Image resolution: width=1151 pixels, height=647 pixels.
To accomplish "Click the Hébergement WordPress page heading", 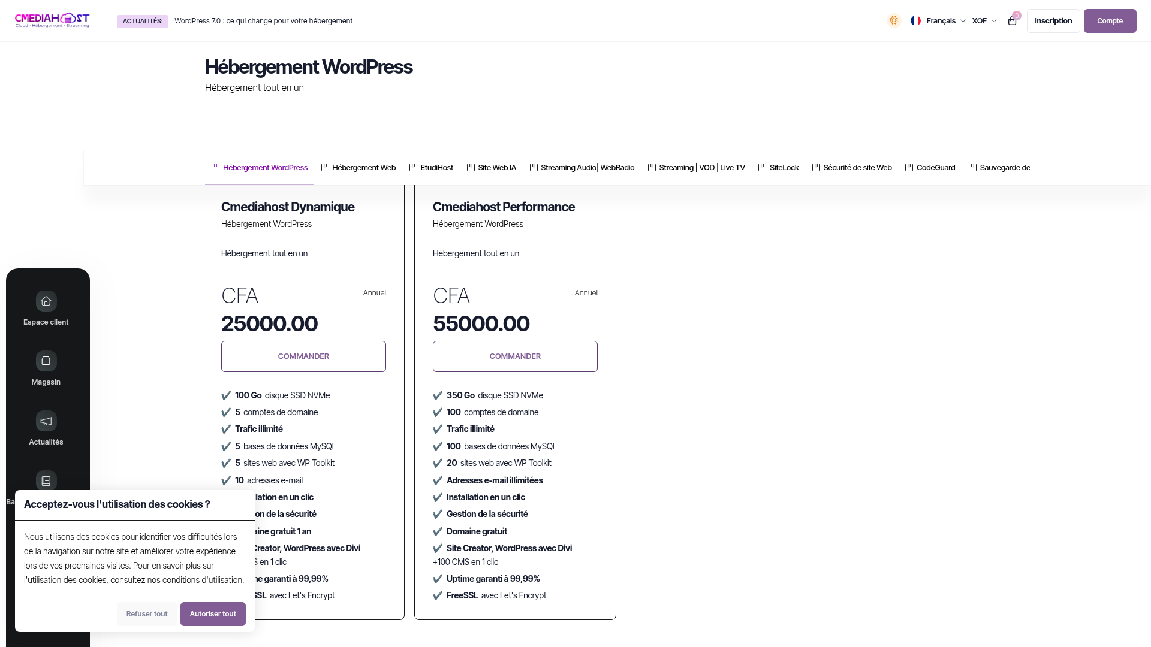I will 309,67.
